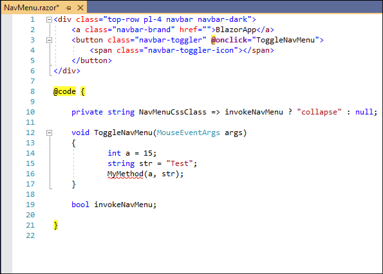Click line number 10 in the gutter
Screen dimensions: 383x274
tap(30, 112)
